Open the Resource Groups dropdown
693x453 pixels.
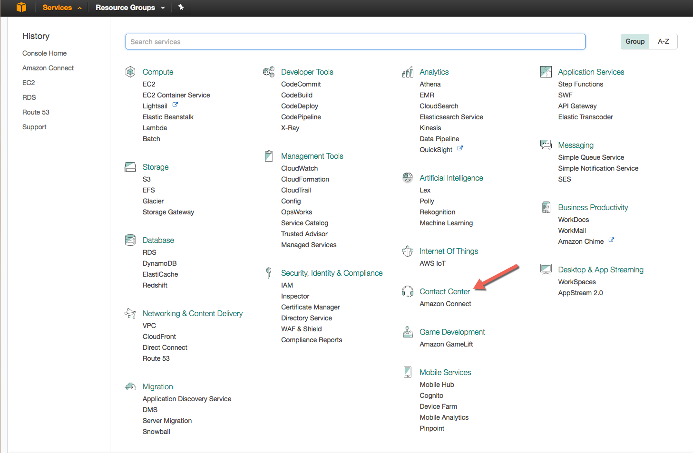(130, 8)
